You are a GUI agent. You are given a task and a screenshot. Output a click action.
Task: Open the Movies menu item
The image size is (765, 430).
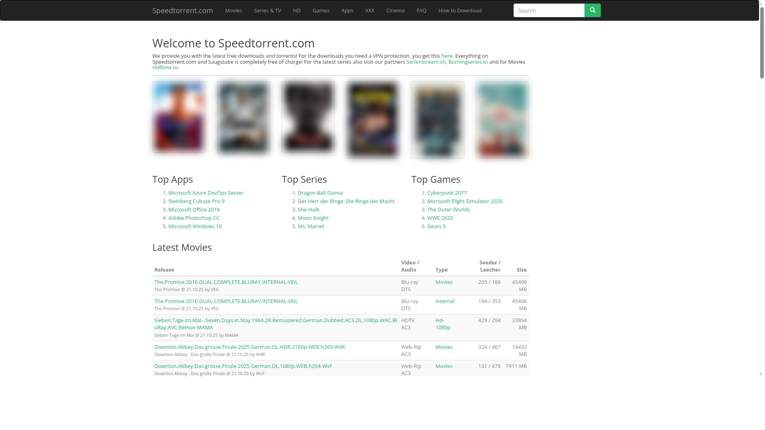coord(233,10)
